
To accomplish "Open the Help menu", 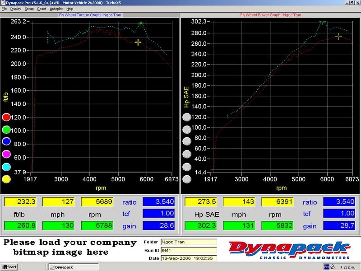I will point(69,9).
